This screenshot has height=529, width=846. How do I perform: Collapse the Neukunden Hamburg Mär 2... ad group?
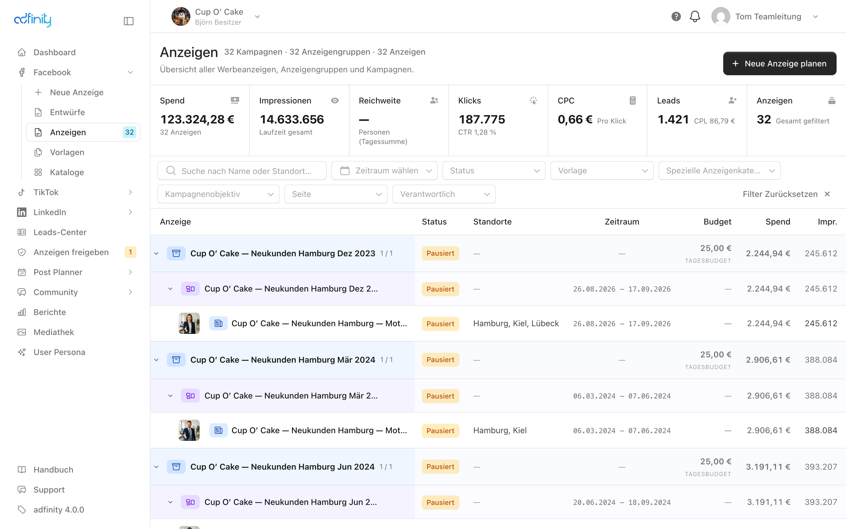[170, 396]
